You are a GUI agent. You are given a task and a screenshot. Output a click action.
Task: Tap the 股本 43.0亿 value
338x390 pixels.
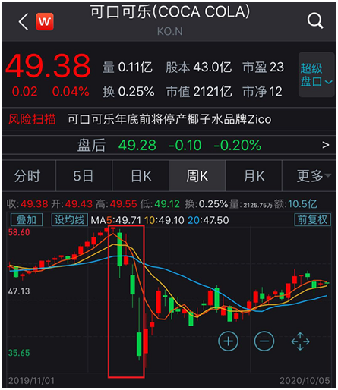pos(198,68)
